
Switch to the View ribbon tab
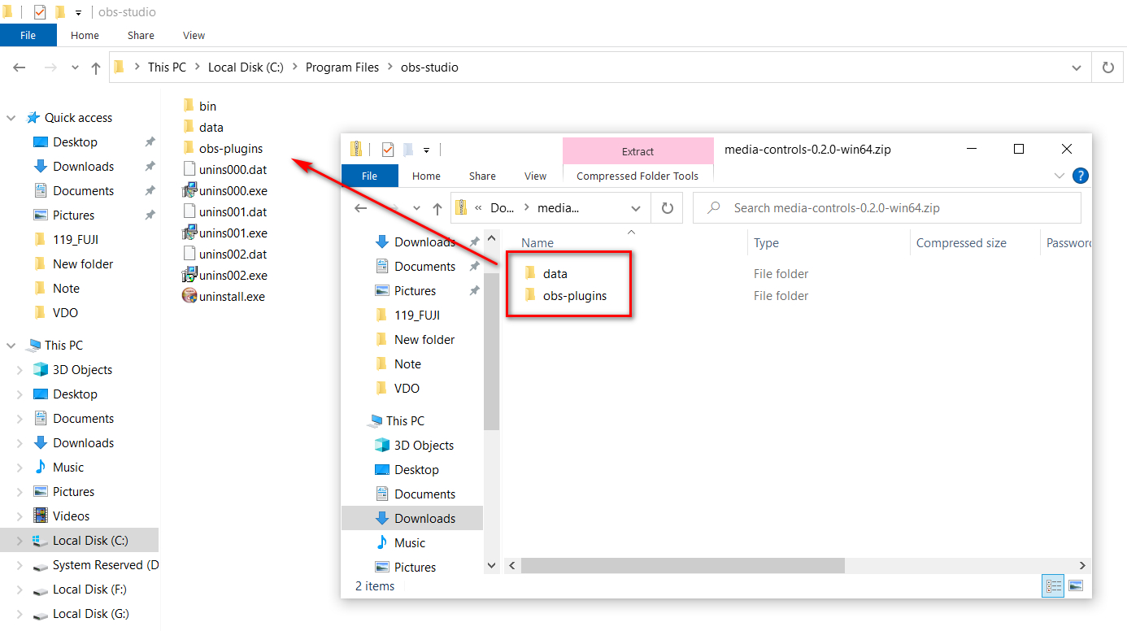click(x=193, y=35)
